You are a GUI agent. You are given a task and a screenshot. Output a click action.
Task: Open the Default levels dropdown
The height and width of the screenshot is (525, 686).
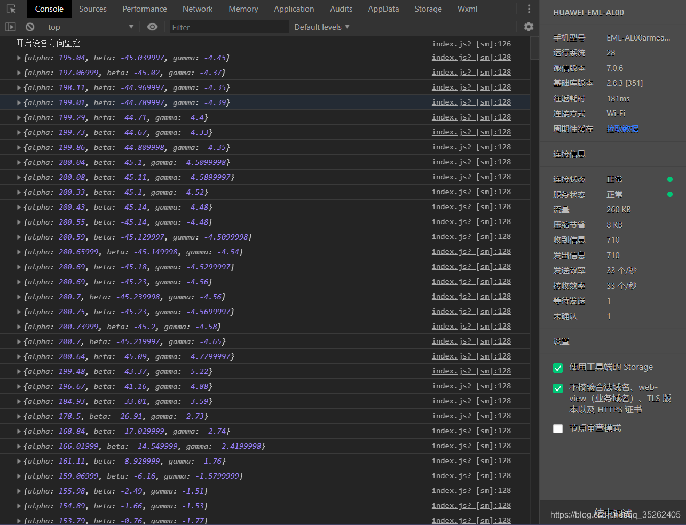tap(322, 27)
